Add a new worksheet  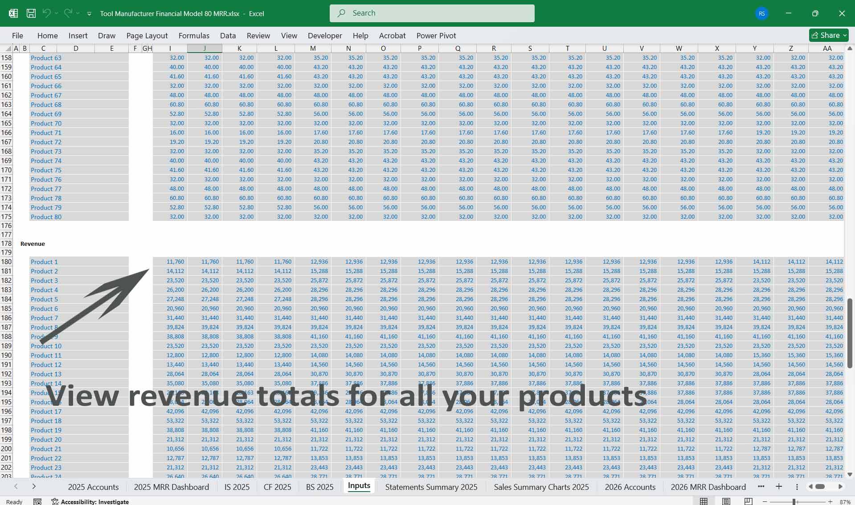pos(779,487)
